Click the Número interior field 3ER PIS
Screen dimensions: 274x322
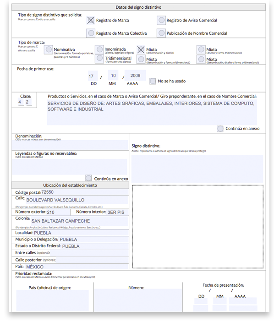(117, 212)
